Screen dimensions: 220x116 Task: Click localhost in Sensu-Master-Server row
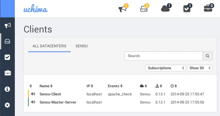tap(94, 102)
